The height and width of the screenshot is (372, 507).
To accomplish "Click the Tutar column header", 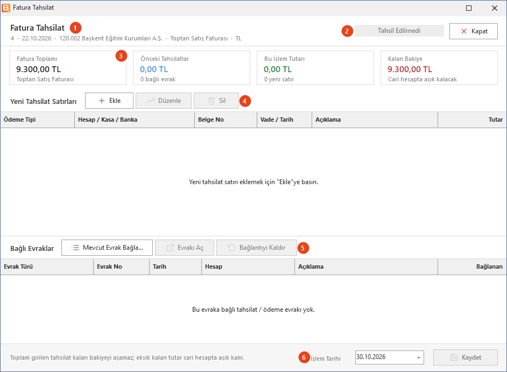I will [472, 120].
